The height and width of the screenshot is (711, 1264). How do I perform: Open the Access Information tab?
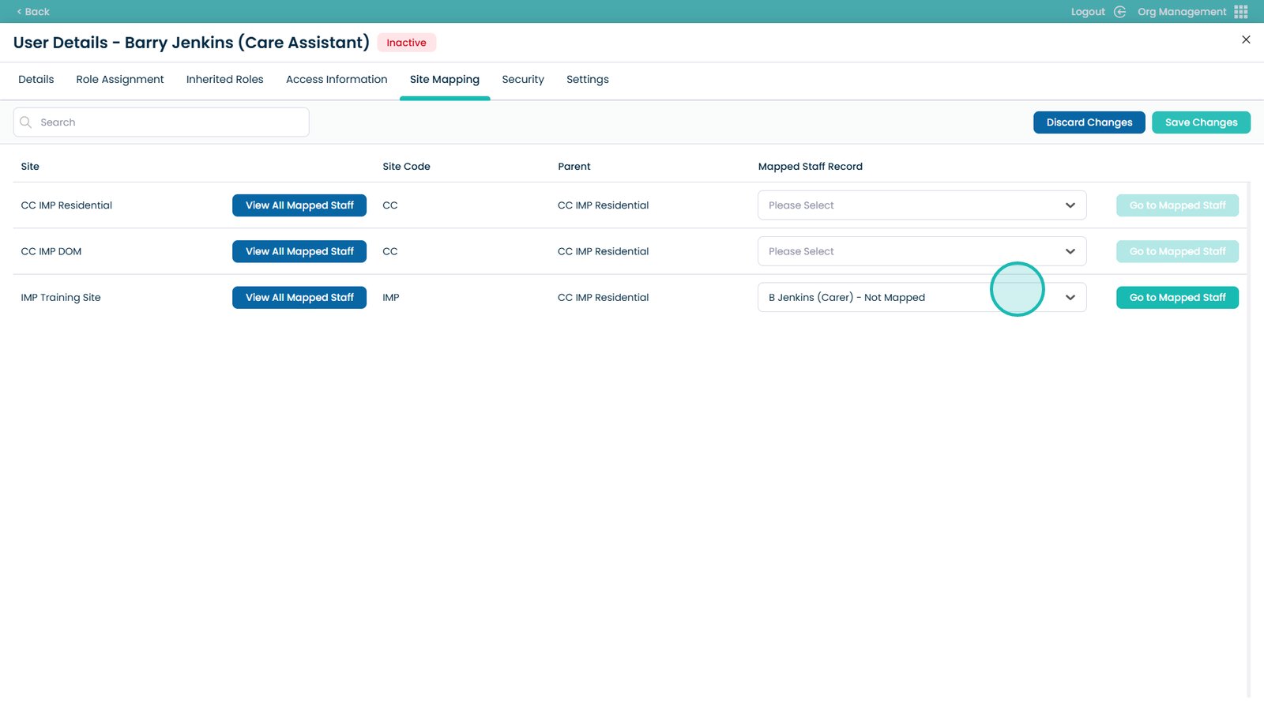[337, 80]
